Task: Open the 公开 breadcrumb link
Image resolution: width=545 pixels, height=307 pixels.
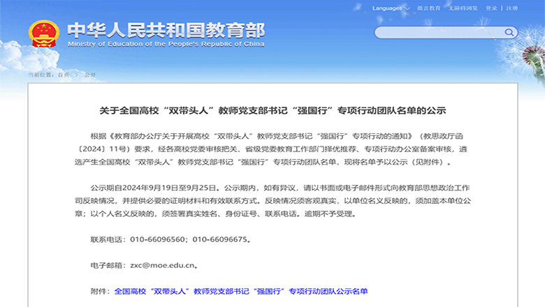Action: (x=89, y=74)
